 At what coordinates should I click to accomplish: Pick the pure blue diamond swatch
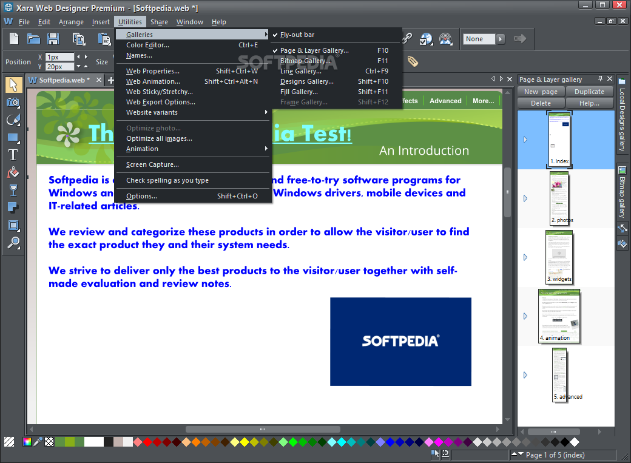tap(390, 442)
